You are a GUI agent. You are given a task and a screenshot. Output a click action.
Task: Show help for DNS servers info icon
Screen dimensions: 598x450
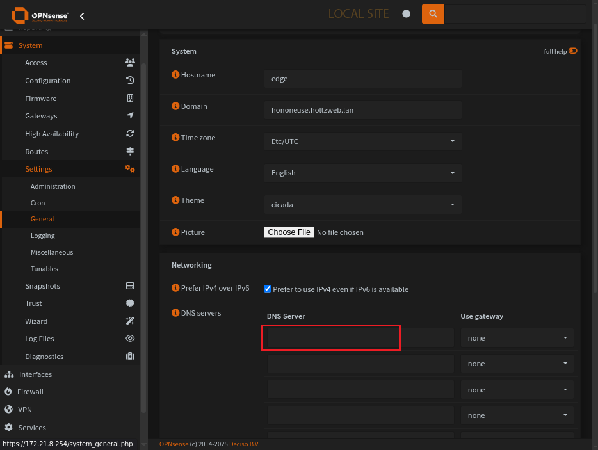pyautogui.click(x=175, y=313)
